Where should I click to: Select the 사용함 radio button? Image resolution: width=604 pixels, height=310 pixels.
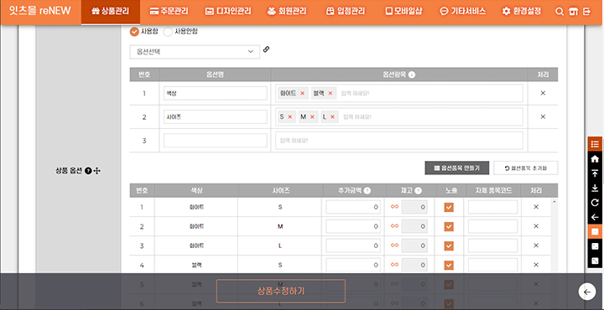(x=134, y=32)
